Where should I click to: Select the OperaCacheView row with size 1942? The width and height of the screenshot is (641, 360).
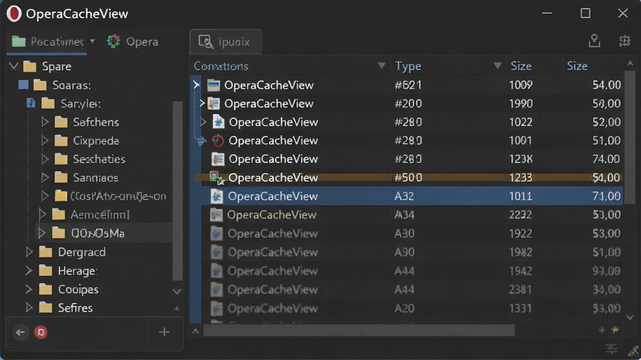413,271
